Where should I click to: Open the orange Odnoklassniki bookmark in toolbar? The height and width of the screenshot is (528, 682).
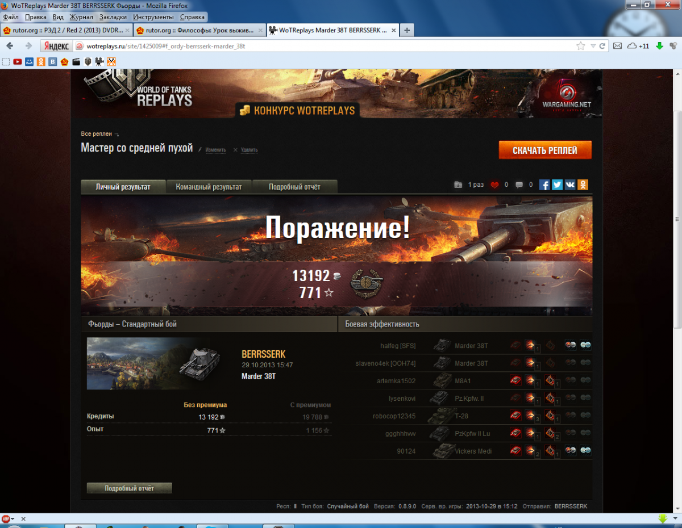pos(41,62)
